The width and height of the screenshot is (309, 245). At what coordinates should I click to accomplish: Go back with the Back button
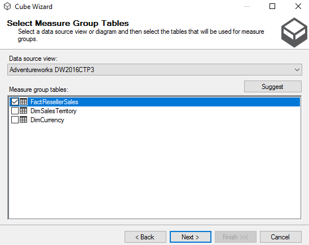(x=145, y=237)
